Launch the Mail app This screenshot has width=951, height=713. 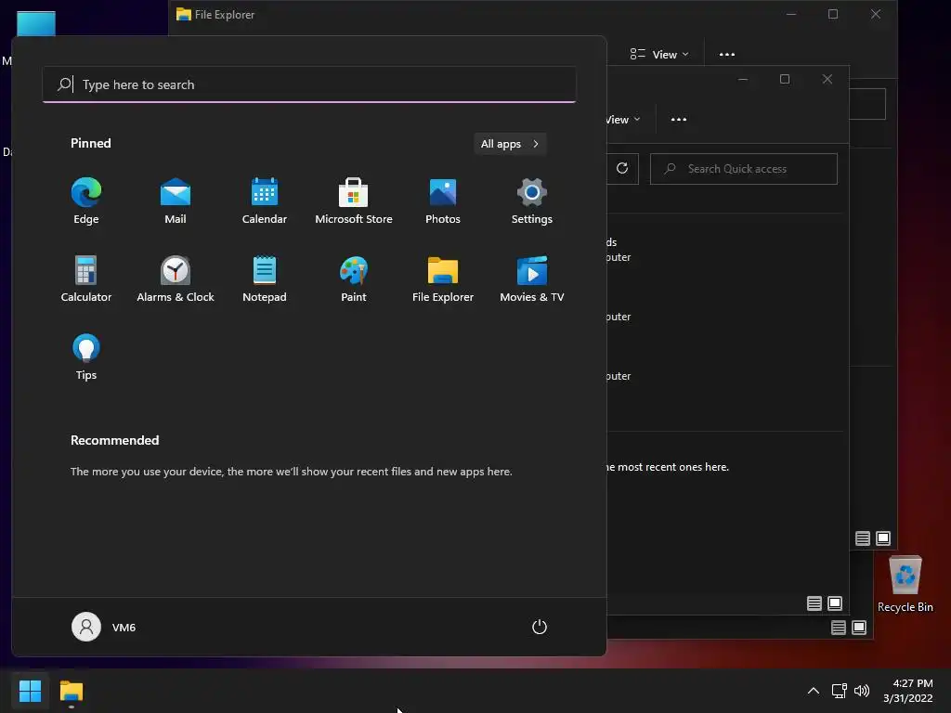click(x=176, y=201)
